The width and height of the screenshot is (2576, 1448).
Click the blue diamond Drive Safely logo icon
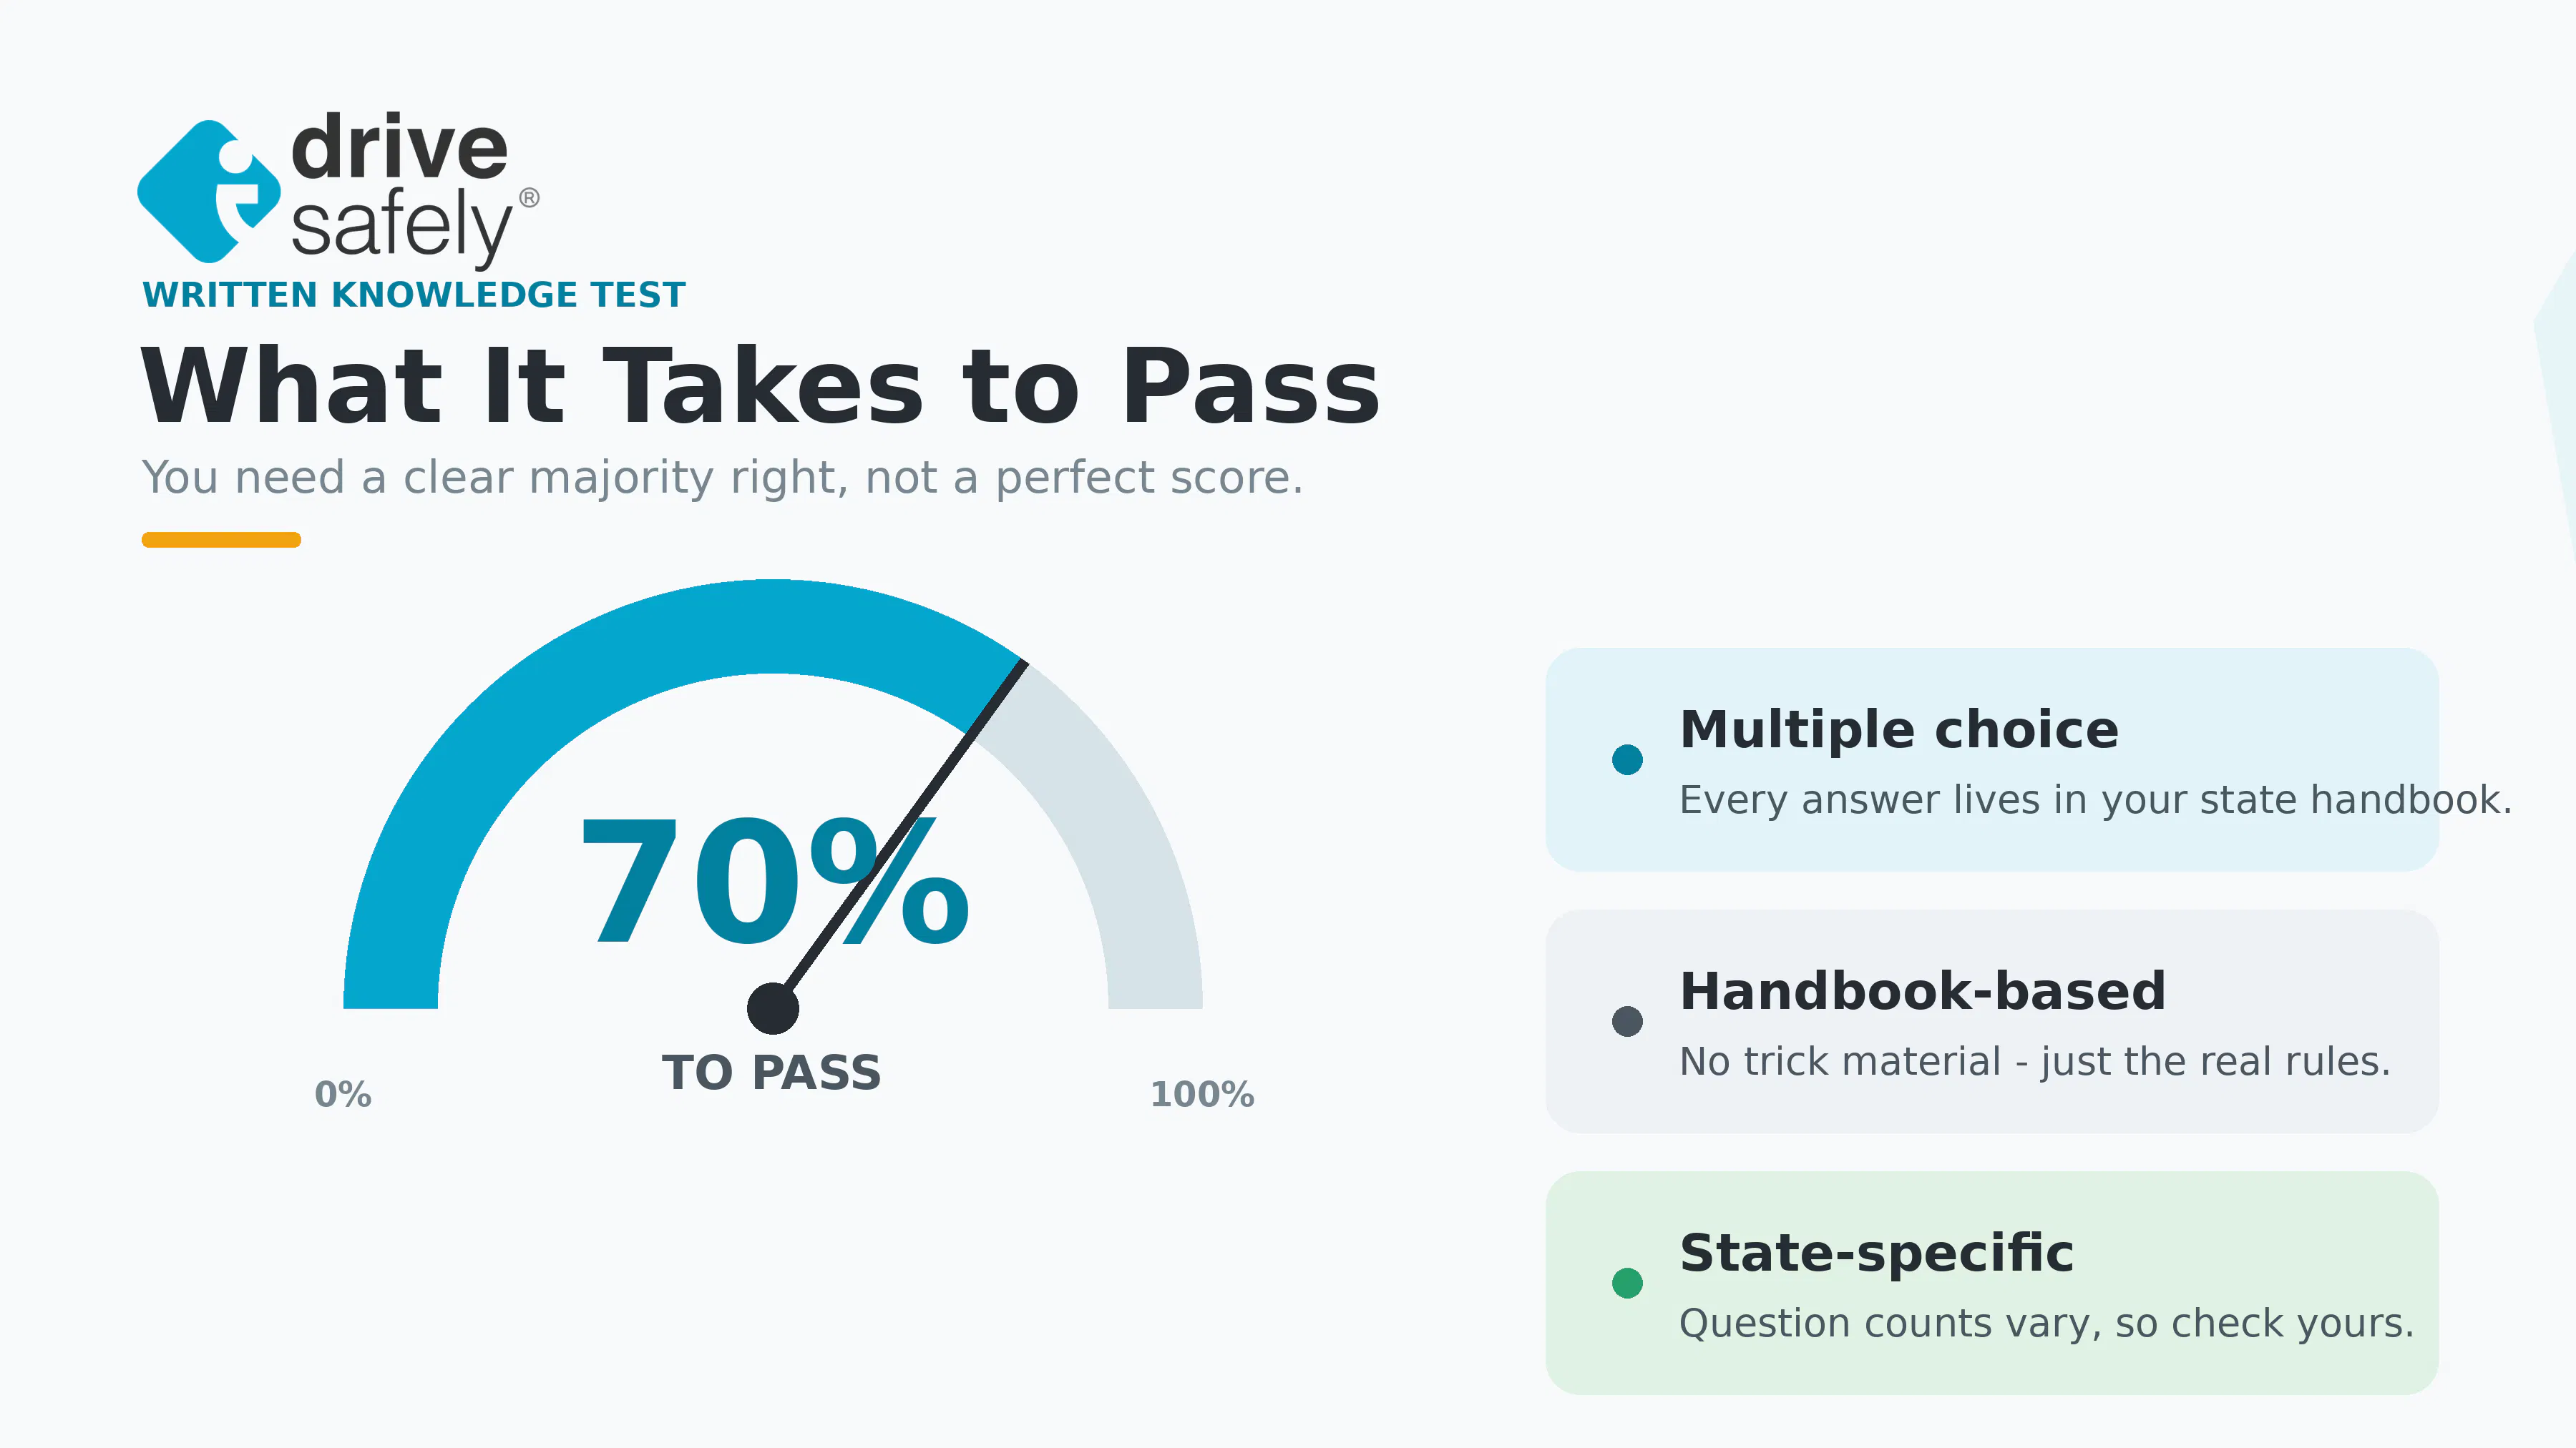[x=208, y=191]
